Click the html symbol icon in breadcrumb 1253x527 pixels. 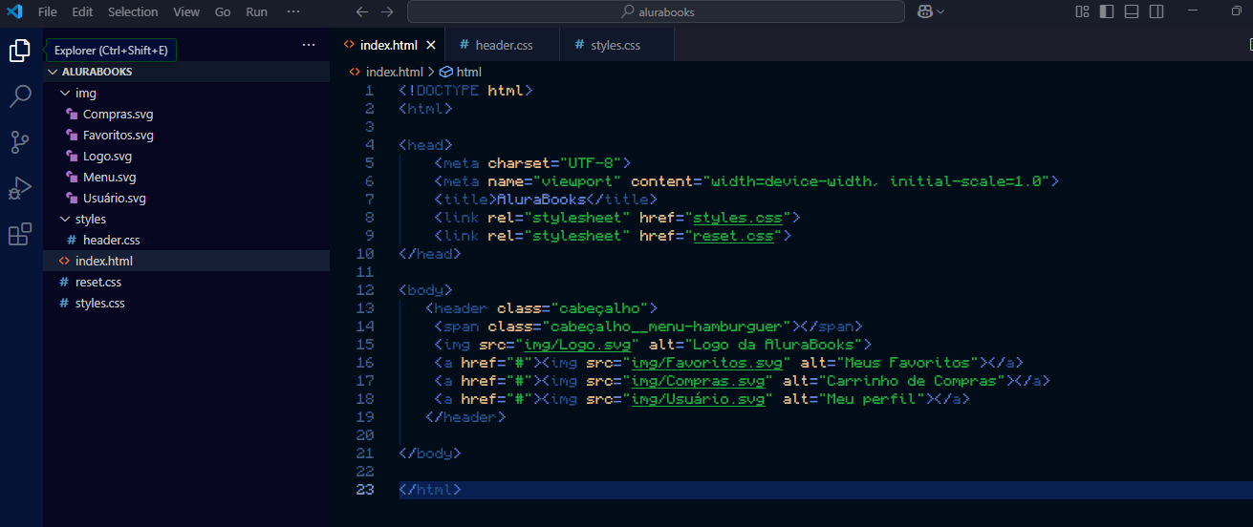pyautogui.click(x=445, y=72)
